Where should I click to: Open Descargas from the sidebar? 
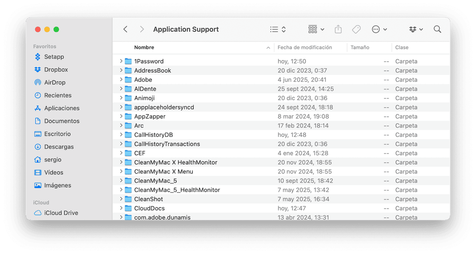coord(59,147)
